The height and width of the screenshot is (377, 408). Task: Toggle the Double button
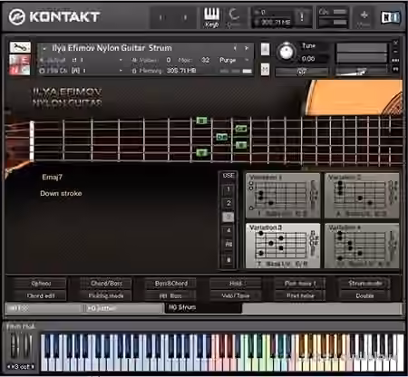point(364,295)
